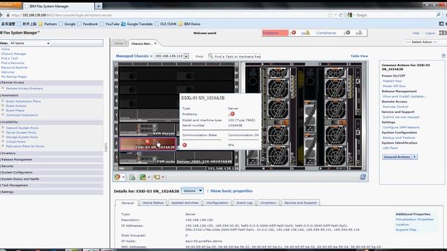
Task: Open a new browser tab with plus button
Action: 98,6
